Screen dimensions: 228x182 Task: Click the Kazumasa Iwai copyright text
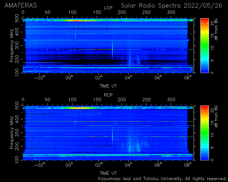tap(162, 179)
